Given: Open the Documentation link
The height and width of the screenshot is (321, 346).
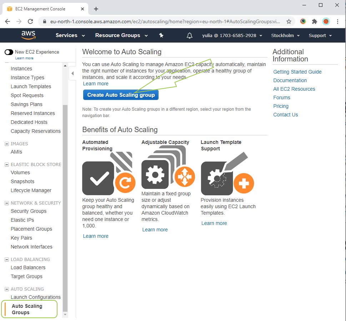Looking at the screenshot, I should click(x=290, y=81).
